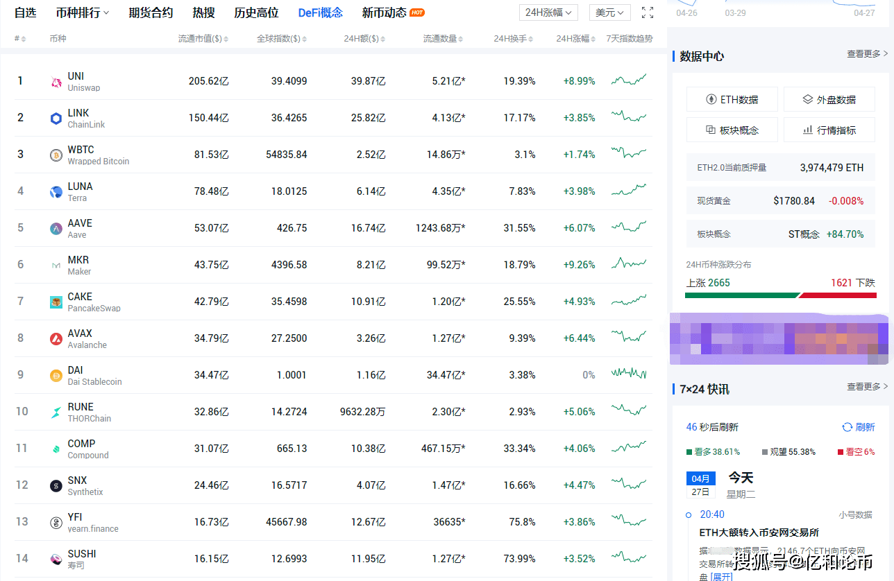The height and width of the screenshot is (581, 894).
Task: Click the 看多 38.61% sentiment indicator
Action: 713,451
